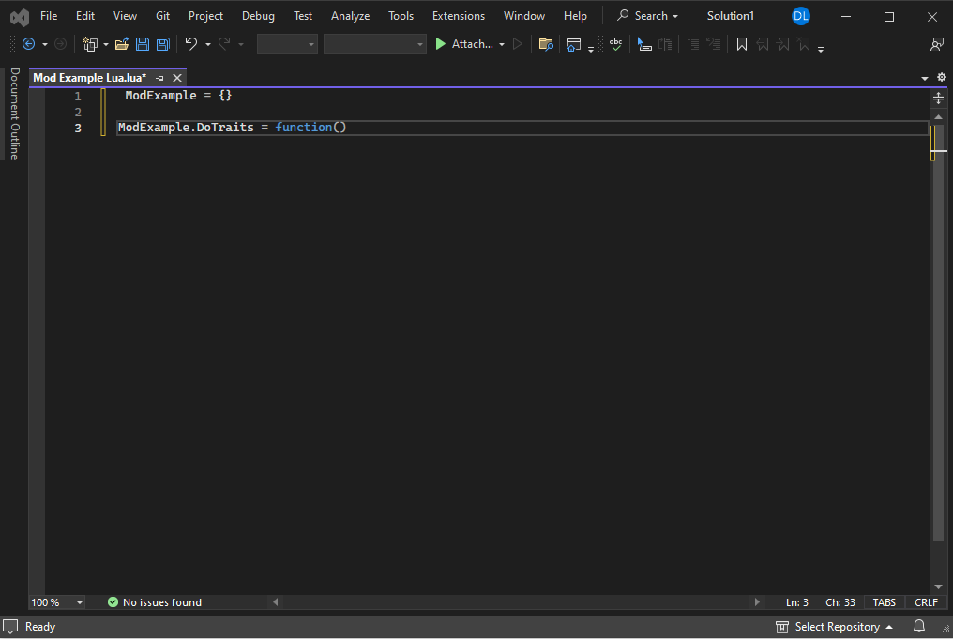Click the notifications bell icon
The image size is (953, 639).
click(x=919, y=626)
